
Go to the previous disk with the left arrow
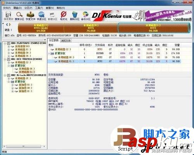tap(7, 24)
